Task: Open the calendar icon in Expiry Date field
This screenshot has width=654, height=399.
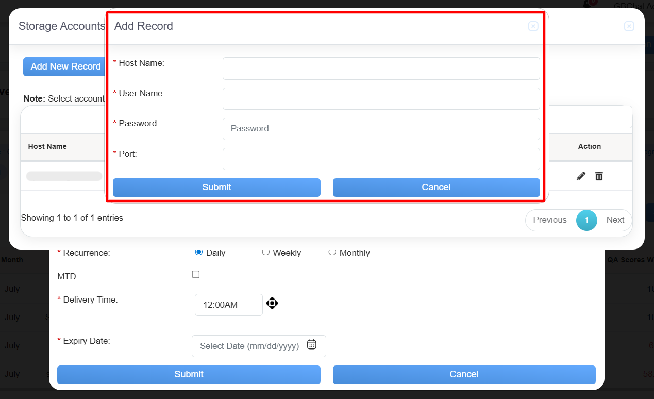Action: (x=311, y=345)
